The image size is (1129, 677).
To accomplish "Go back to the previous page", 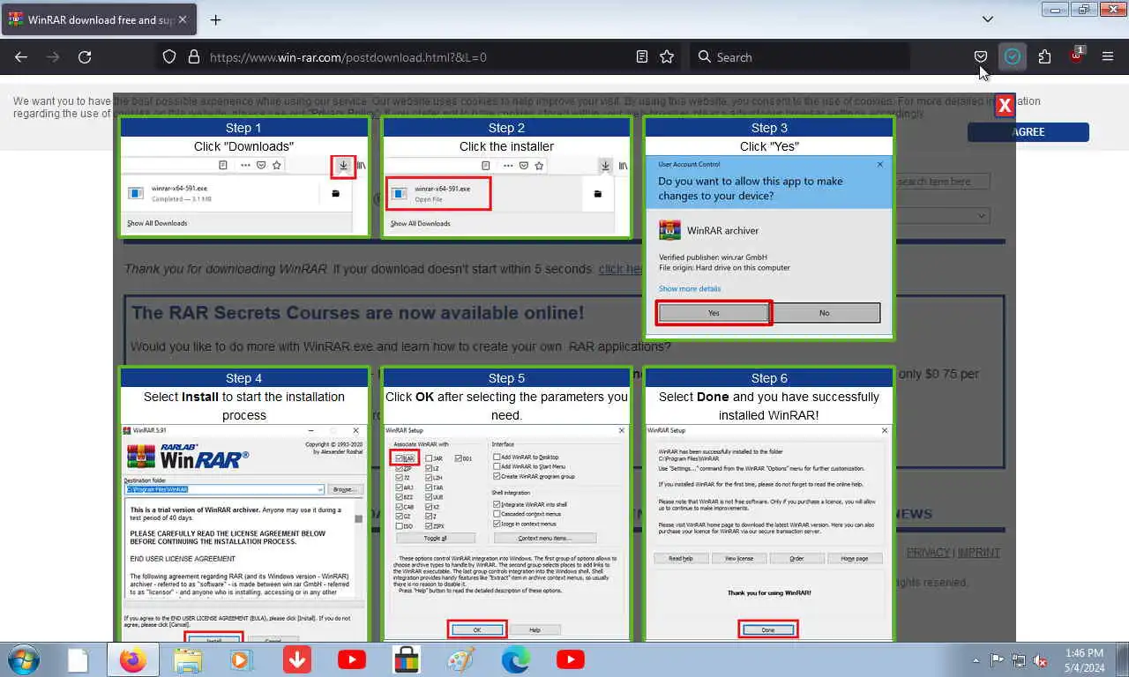I will tap(21, 56).
